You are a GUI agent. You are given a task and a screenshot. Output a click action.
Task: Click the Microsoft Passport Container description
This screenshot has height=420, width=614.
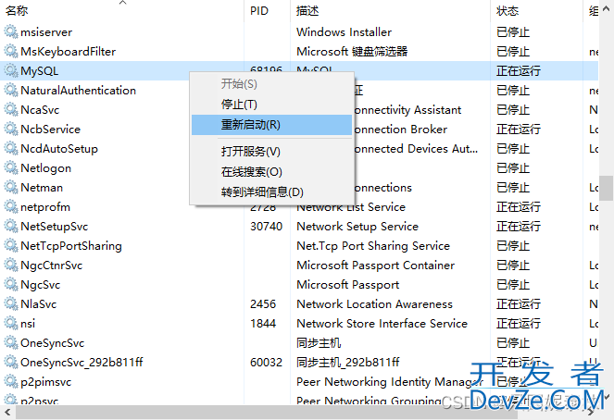point(375,266)
